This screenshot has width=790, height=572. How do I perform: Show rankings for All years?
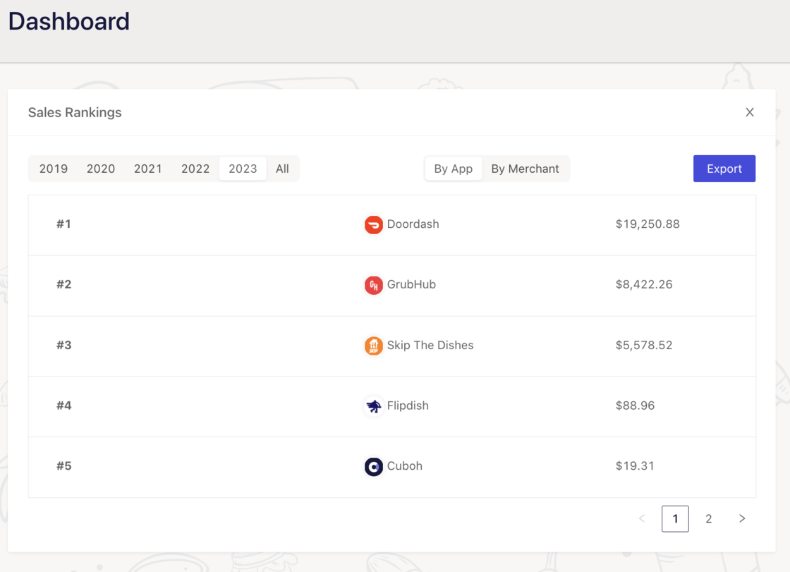coord(282,169)
